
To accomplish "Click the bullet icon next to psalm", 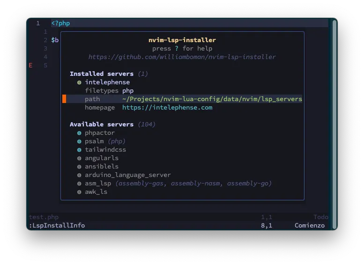I will tap(79, 141).
